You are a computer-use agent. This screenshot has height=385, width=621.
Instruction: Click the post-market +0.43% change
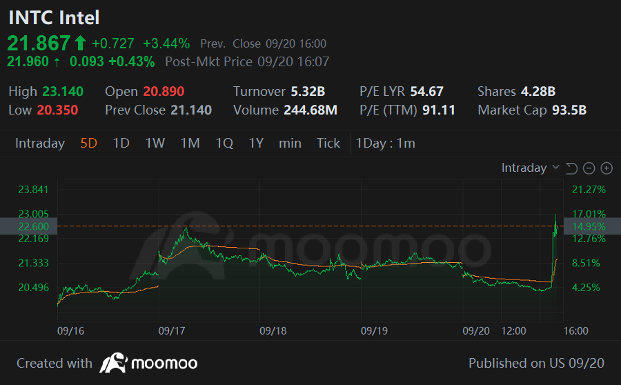(x=132, y=62)
